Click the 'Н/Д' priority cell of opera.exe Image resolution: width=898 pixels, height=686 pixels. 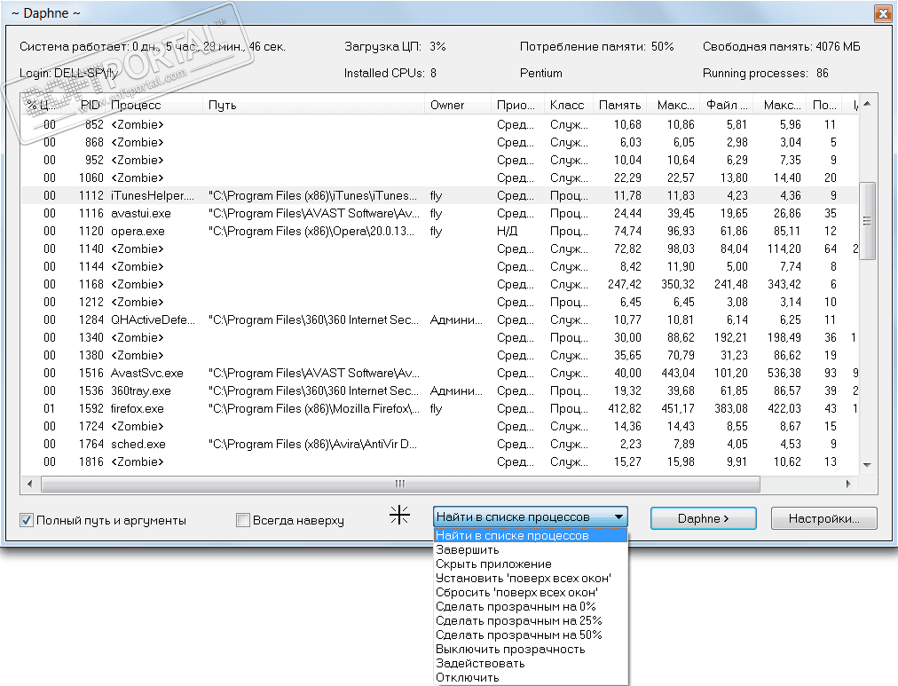[x=507, y=231]
